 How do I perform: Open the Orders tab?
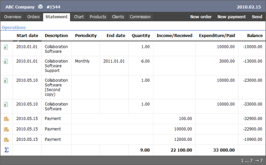pos(34,17)
